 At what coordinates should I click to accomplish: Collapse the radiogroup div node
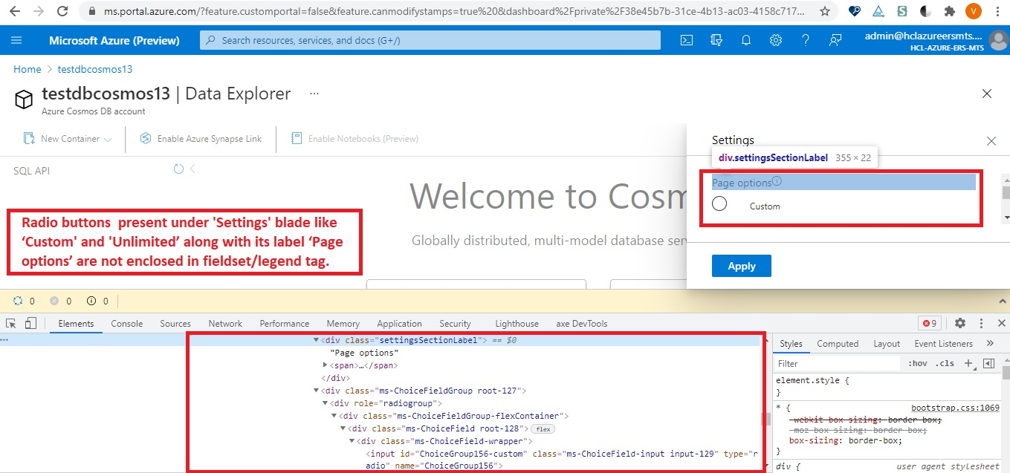(x=326, y=403)
